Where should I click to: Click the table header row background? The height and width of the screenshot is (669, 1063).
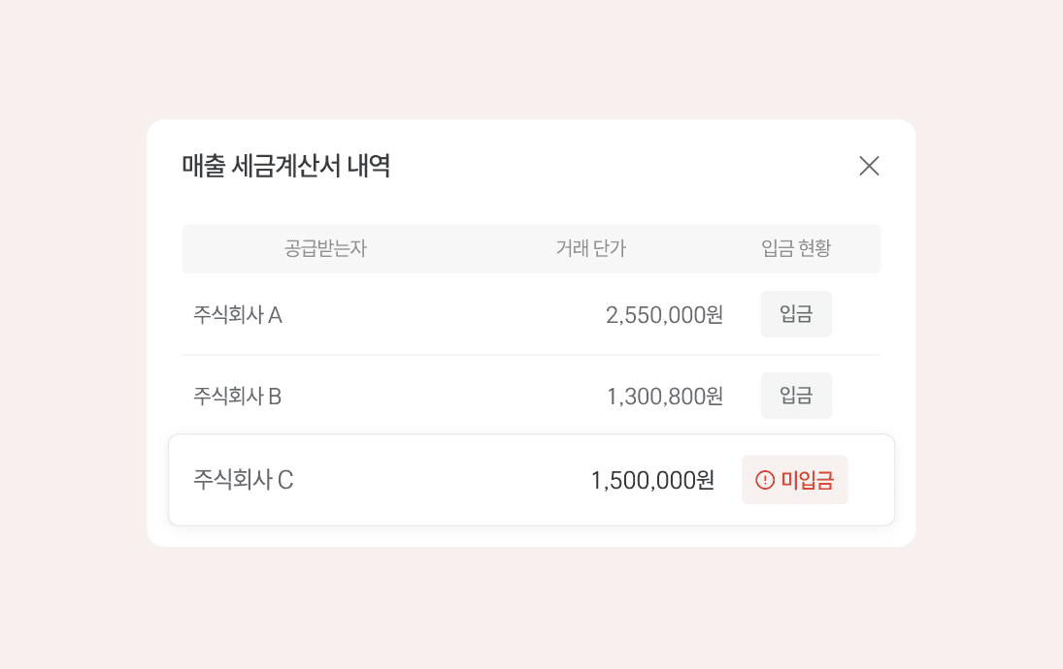click(531, 248)
